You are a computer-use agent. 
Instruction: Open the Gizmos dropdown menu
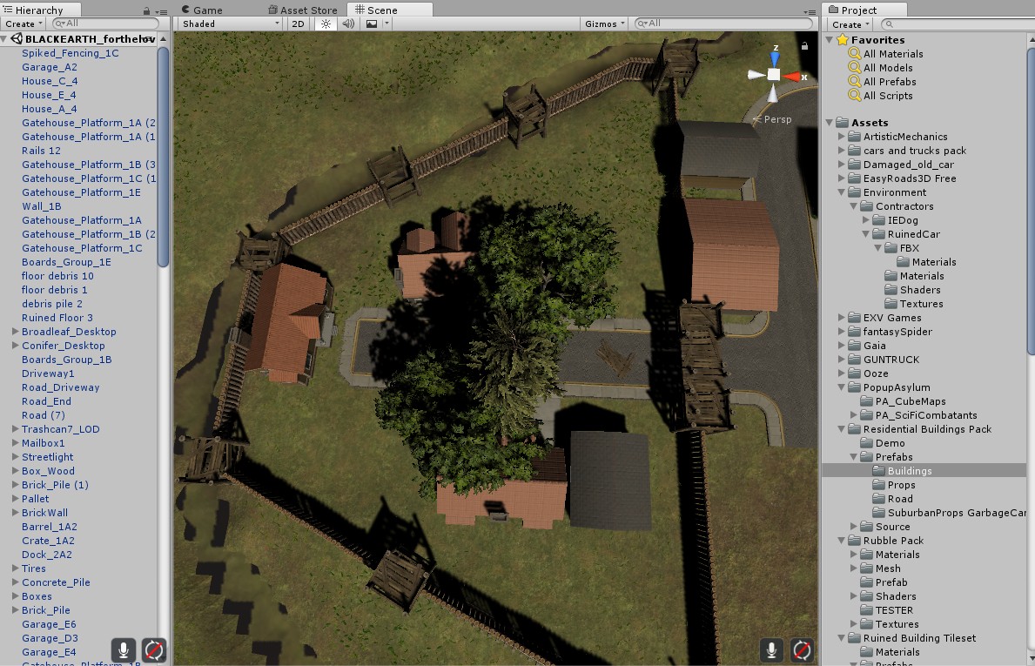[605, 24]
